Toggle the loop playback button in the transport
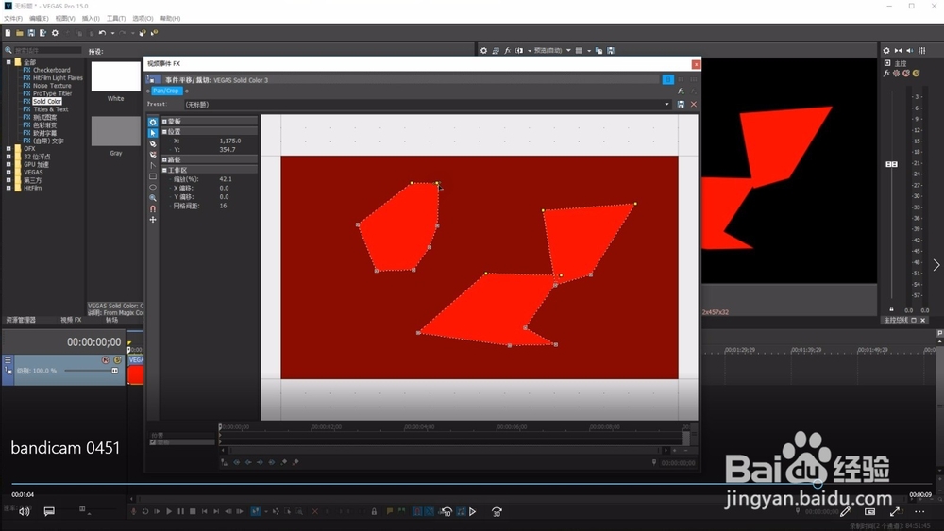 pyautogui.click(x=145, y=512)
